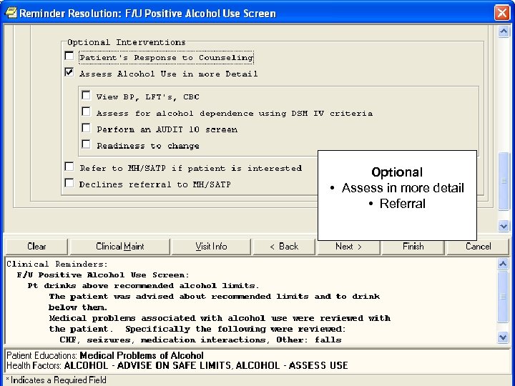The height and width of the screenshot is (386, 515).
Task: Open Visit Info
Action: 211,247
